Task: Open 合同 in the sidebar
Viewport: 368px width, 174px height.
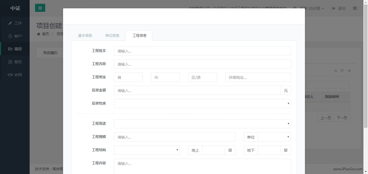Action: 15,75
